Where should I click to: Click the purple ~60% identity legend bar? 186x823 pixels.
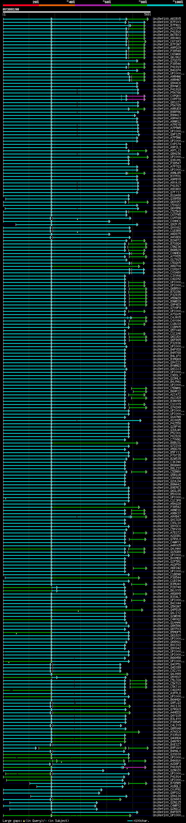point(93,6)
